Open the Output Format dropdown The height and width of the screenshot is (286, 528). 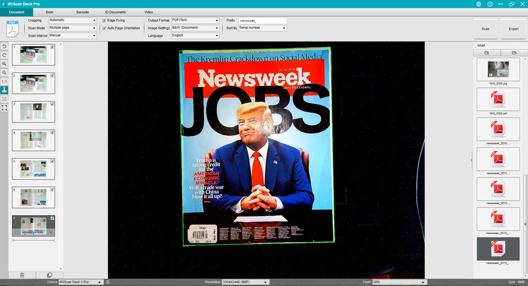coord(195,20)
